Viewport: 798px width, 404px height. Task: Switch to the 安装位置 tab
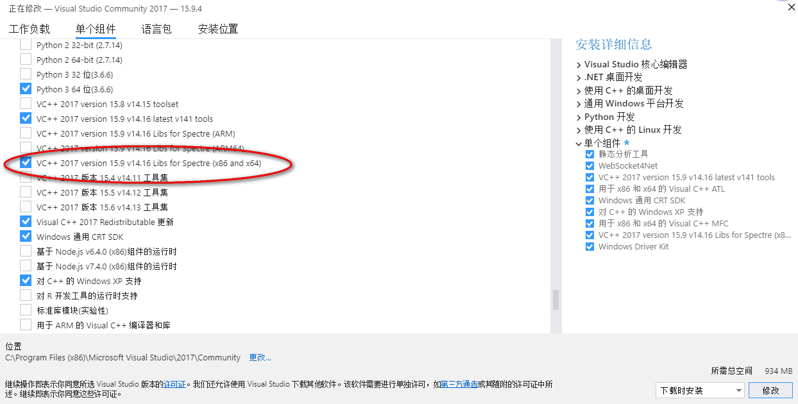218,29
